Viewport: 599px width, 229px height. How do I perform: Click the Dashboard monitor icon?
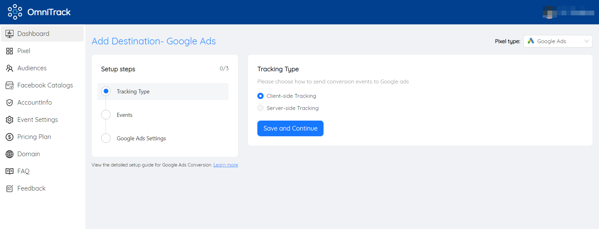pyautogui.click(x=10, y=34)
